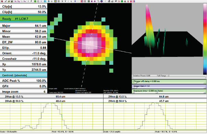Click the light-blue circular R icon
Viewport: 207px width, 134px height.
click(x=45, y=1)
